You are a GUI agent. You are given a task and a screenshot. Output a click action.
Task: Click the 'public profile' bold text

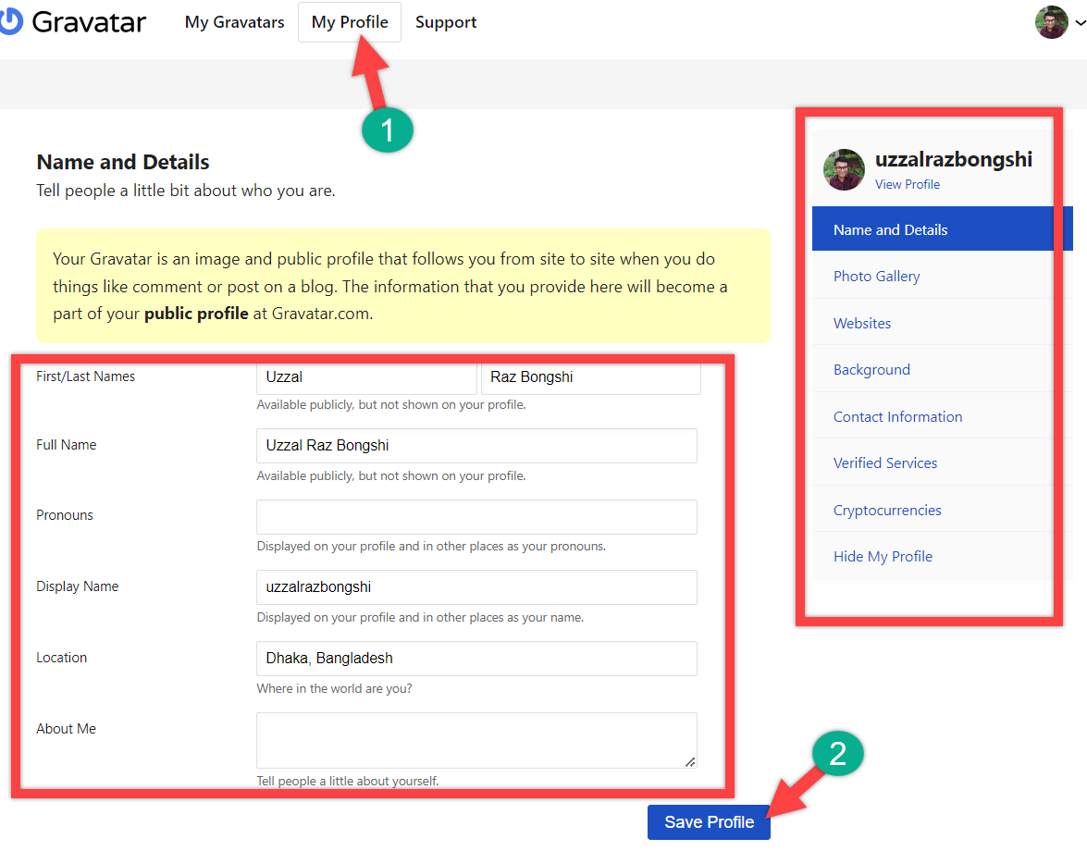point(196,314)
